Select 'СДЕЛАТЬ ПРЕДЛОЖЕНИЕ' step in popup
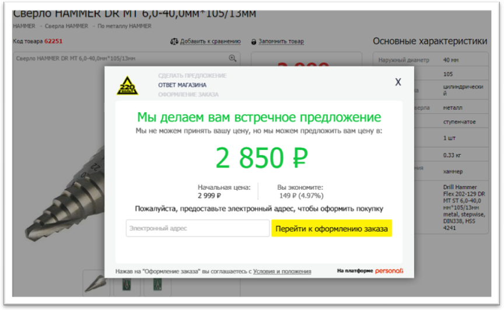The image size is (504, 310). 192,75
